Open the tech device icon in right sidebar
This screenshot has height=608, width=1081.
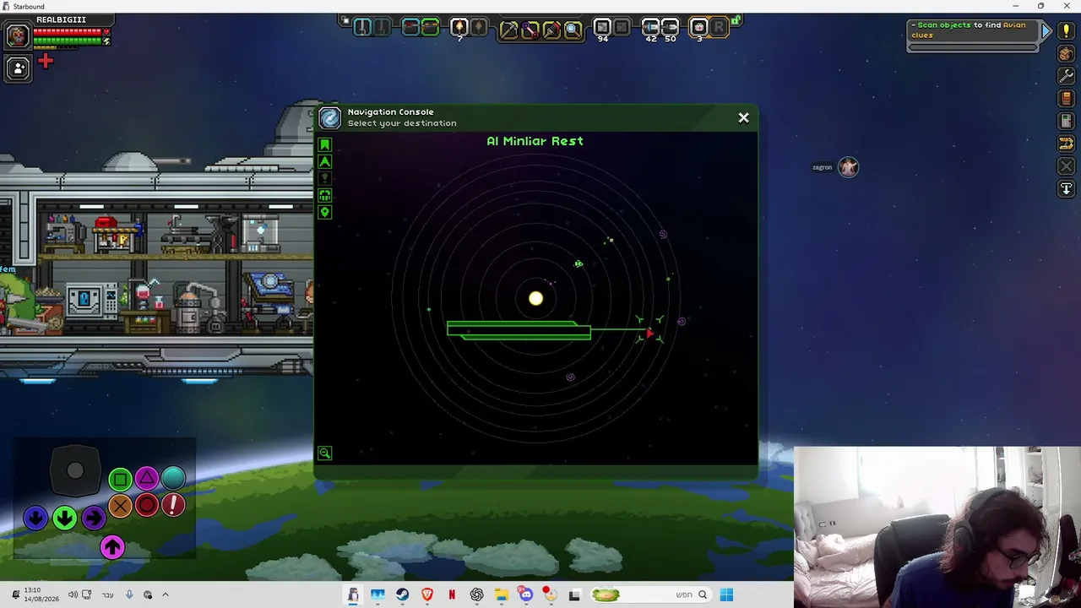pos(1066,122)
